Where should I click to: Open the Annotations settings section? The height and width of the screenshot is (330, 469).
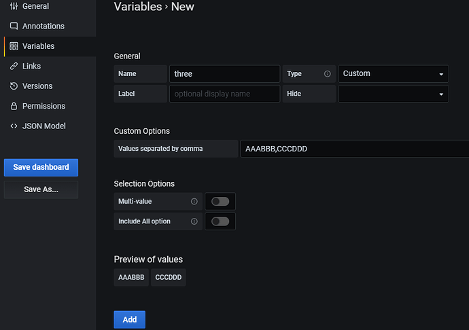pyautogui.click(x=43, y=26)
